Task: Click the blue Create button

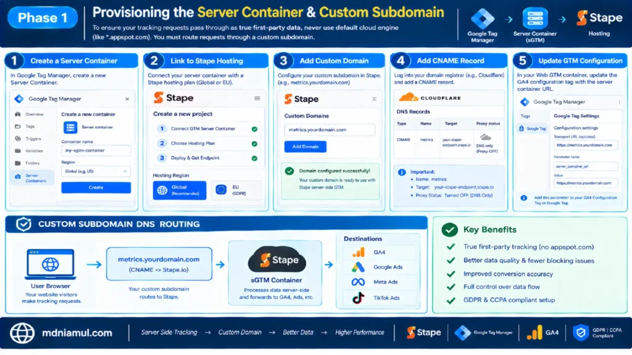Action: click(x=96, y=187)
